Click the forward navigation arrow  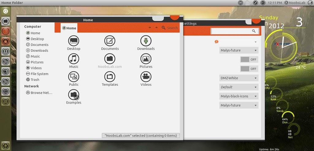[x=156, y=28]
